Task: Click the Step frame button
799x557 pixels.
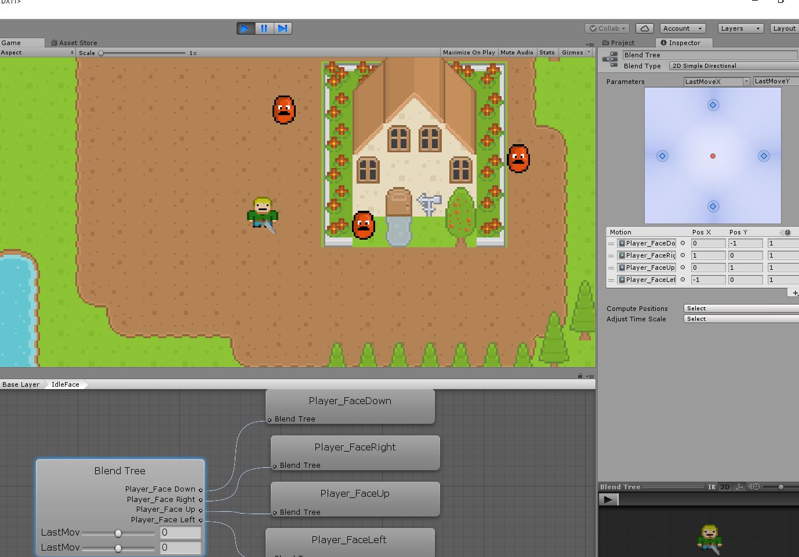Action: pyautogui.click(x=282, y=28)
